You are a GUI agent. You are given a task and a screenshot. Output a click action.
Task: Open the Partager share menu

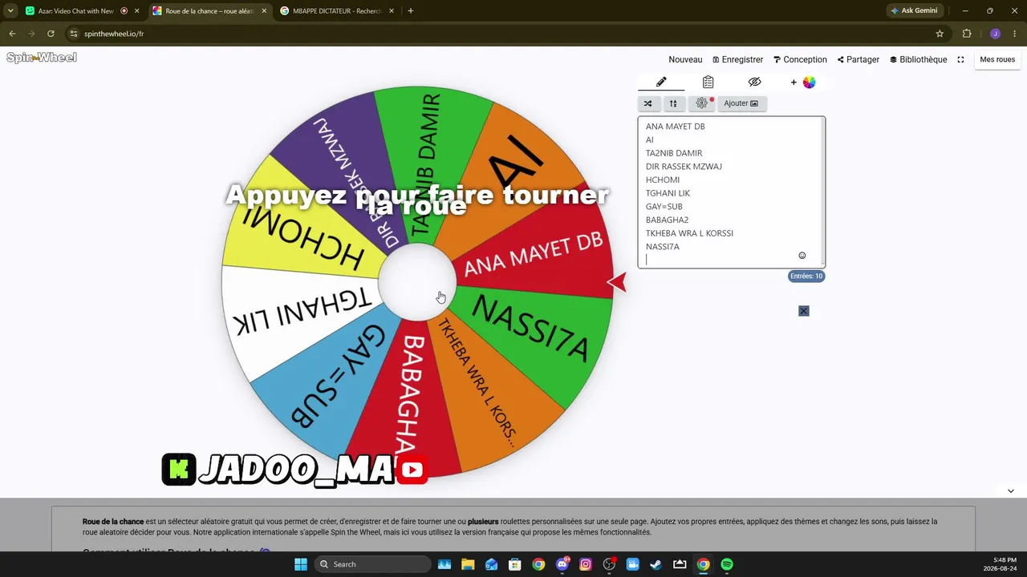click(x=859, y=59)
